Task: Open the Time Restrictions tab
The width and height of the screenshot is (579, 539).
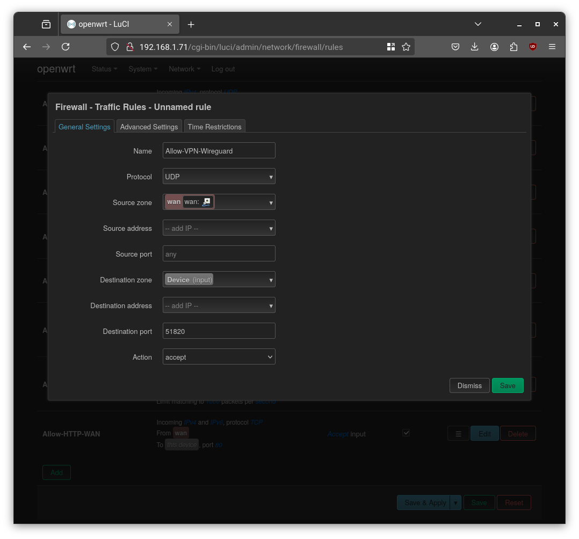Action: [214, 127]
